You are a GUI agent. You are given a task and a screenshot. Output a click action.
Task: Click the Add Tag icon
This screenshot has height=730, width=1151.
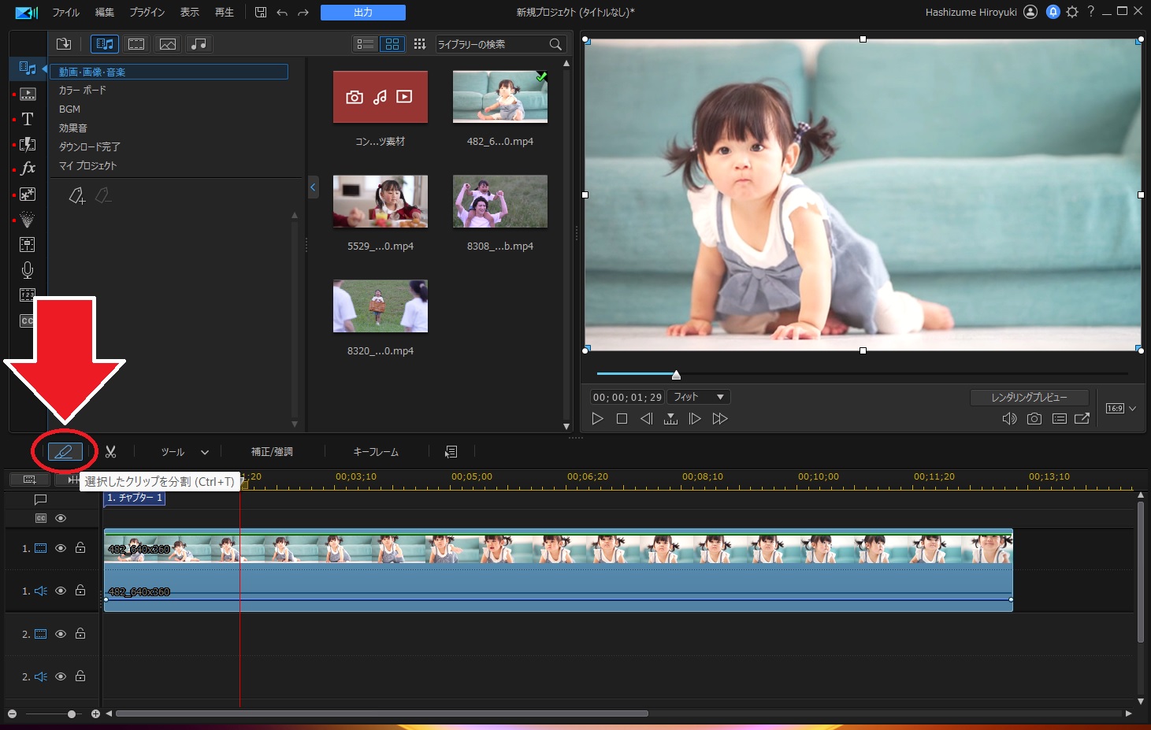76,195
